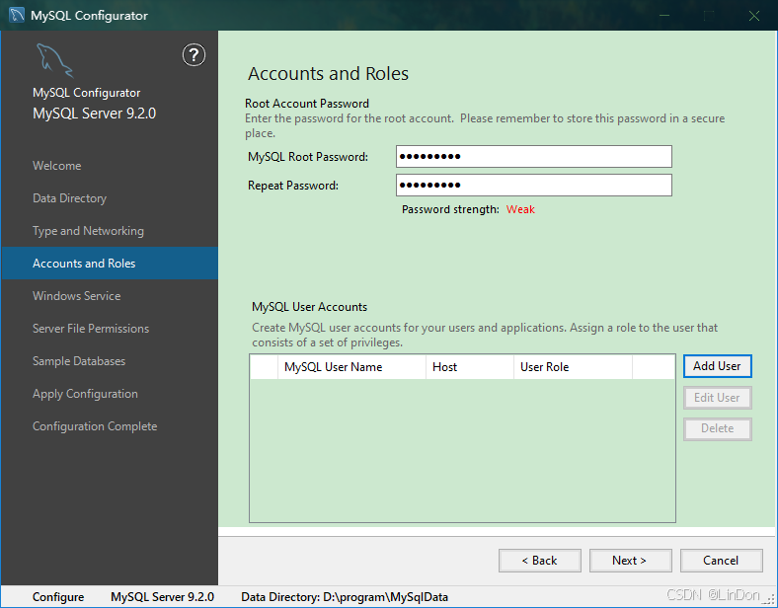Viewport: 778px width, 608px height.
Task: Click the Delete user button
Action: tap(717, 428)
